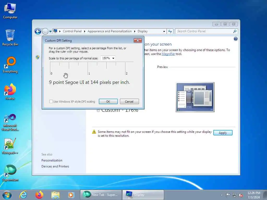Screen dimensions: 267x200
Task: Expand arrow after the address bar computer icon
Action: click(x=60, y=31)
